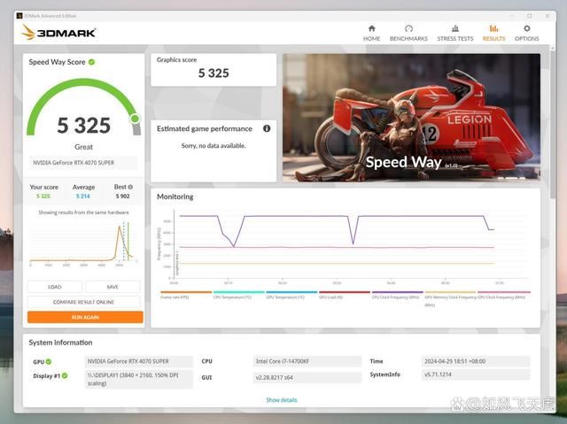
Task: Click the SAVE button
Action: click(x=113, y=287)
